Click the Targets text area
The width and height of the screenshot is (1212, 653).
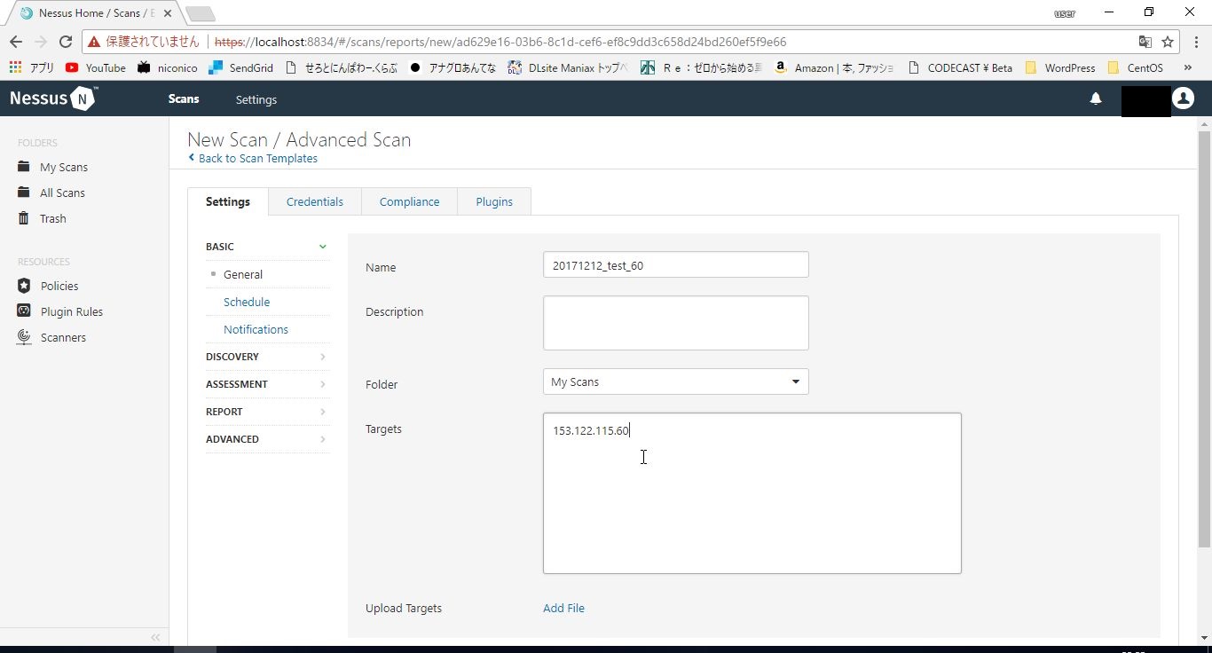(x=752, y=493)
